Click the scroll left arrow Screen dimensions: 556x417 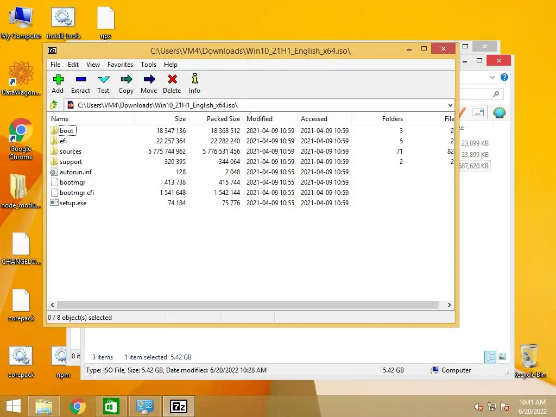[x=52, y=305]
